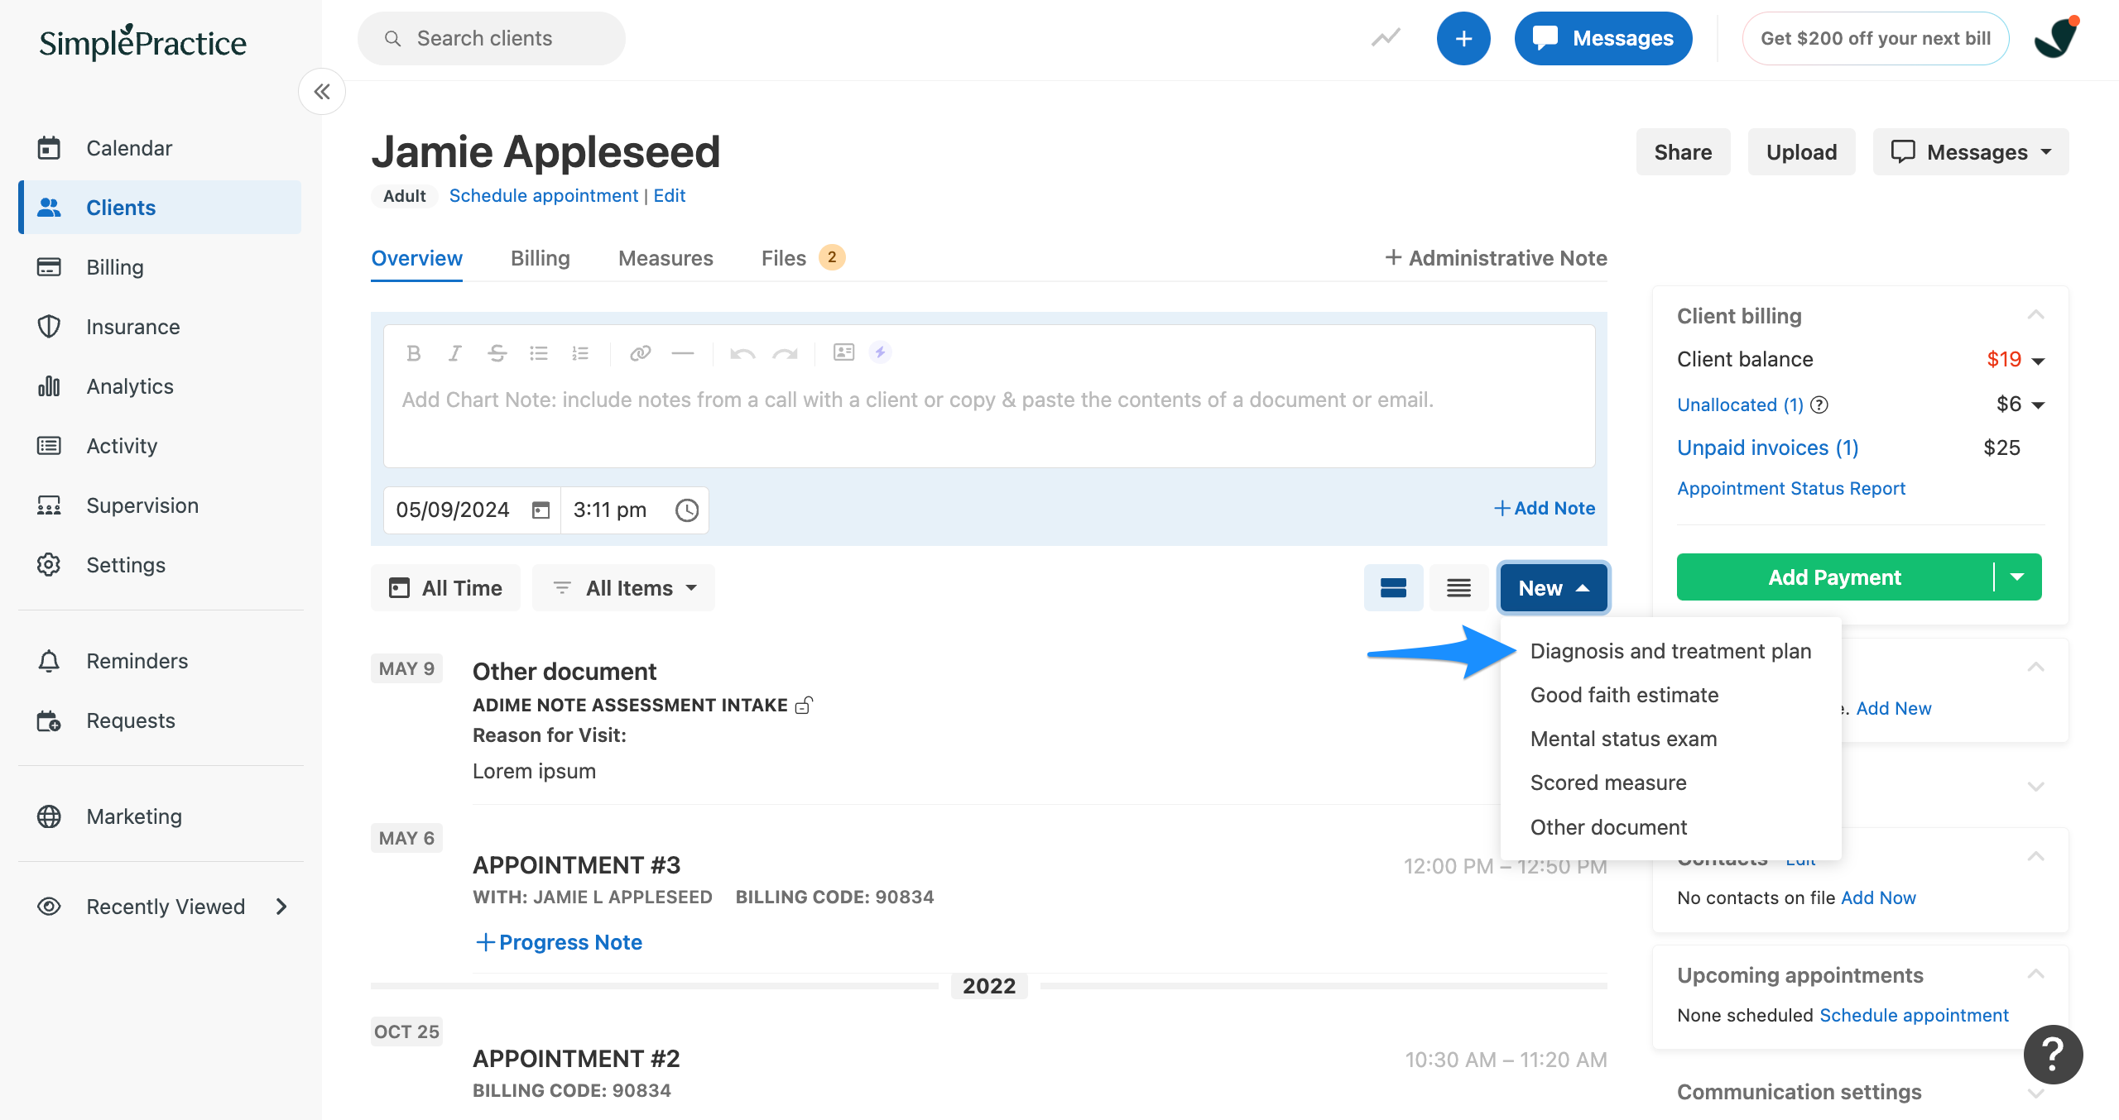Collapse the Client billing panel
Image resolution: width=2119 pixels, height=1120 pixels.
pyautogui.click(x=2035, y=315)
